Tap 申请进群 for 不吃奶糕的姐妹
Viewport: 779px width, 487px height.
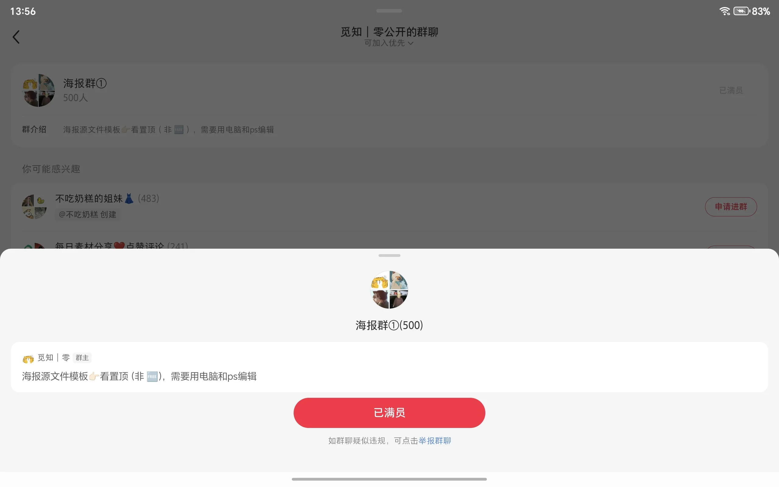pyautogui.click(x=731, y=207)
